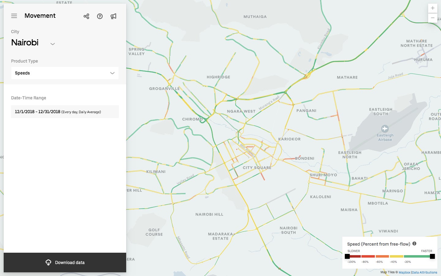Click the speed legend info icon
Viewport: 441px width, 276px height.
click(x=414, y=243)
